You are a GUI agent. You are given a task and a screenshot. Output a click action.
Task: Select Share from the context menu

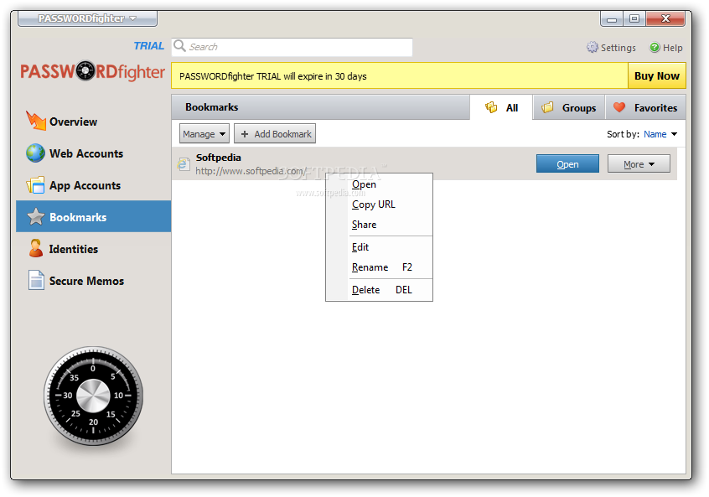[x=379, y=225]
